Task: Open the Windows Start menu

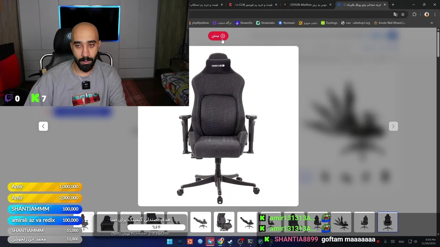Action: (169, 242)
